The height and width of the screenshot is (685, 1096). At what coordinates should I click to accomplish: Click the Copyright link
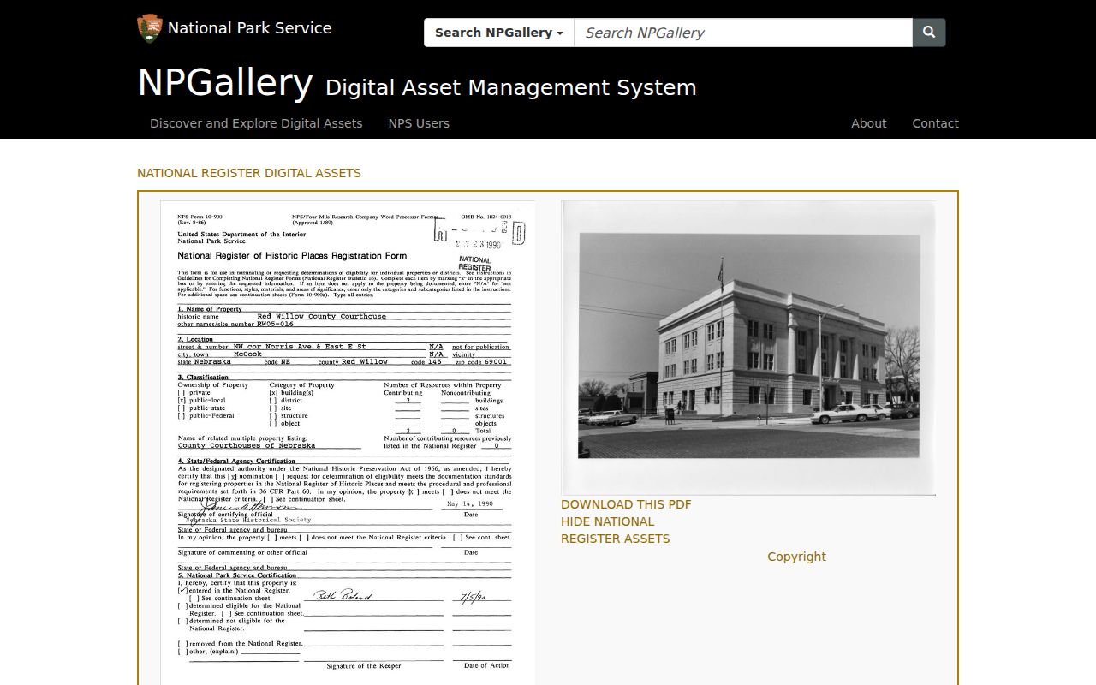796,557
